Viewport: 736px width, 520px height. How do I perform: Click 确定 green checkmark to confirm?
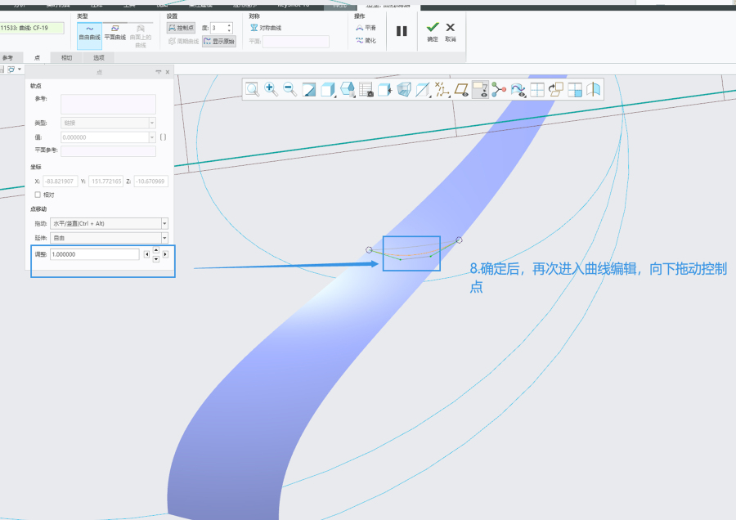(x=433, y=29)
